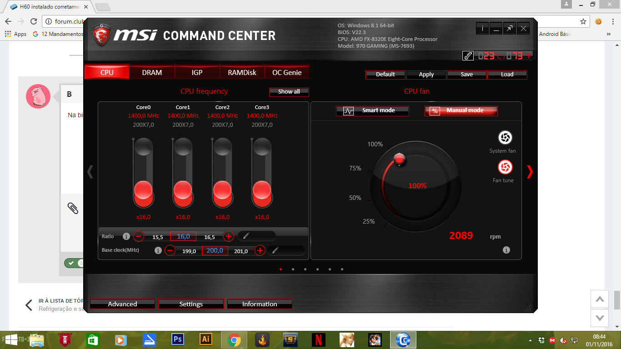Screen dimensions: 621x349
Task: Click the volume tray icon
Action: click(563, 340)
